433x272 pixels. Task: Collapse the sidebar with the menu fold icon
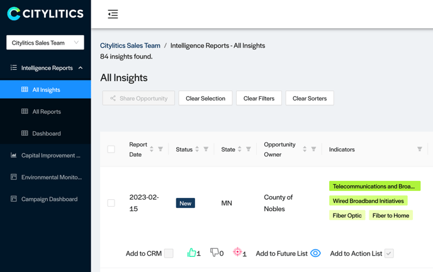click(113, 14)
